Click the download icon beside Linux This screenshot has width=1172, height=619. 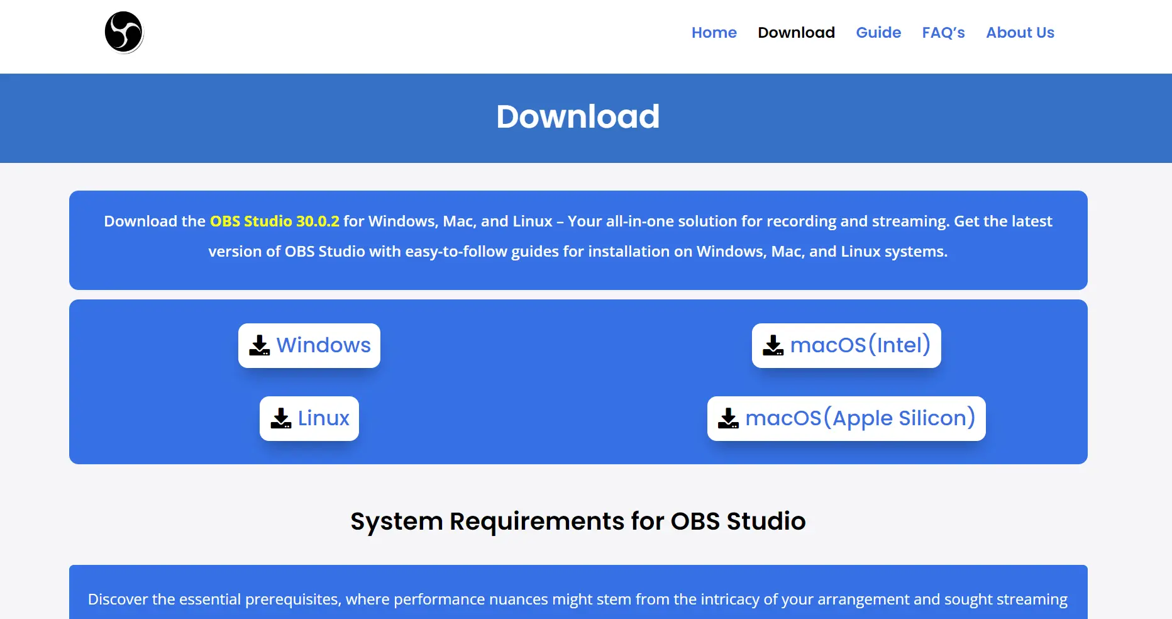pos(281,418)
